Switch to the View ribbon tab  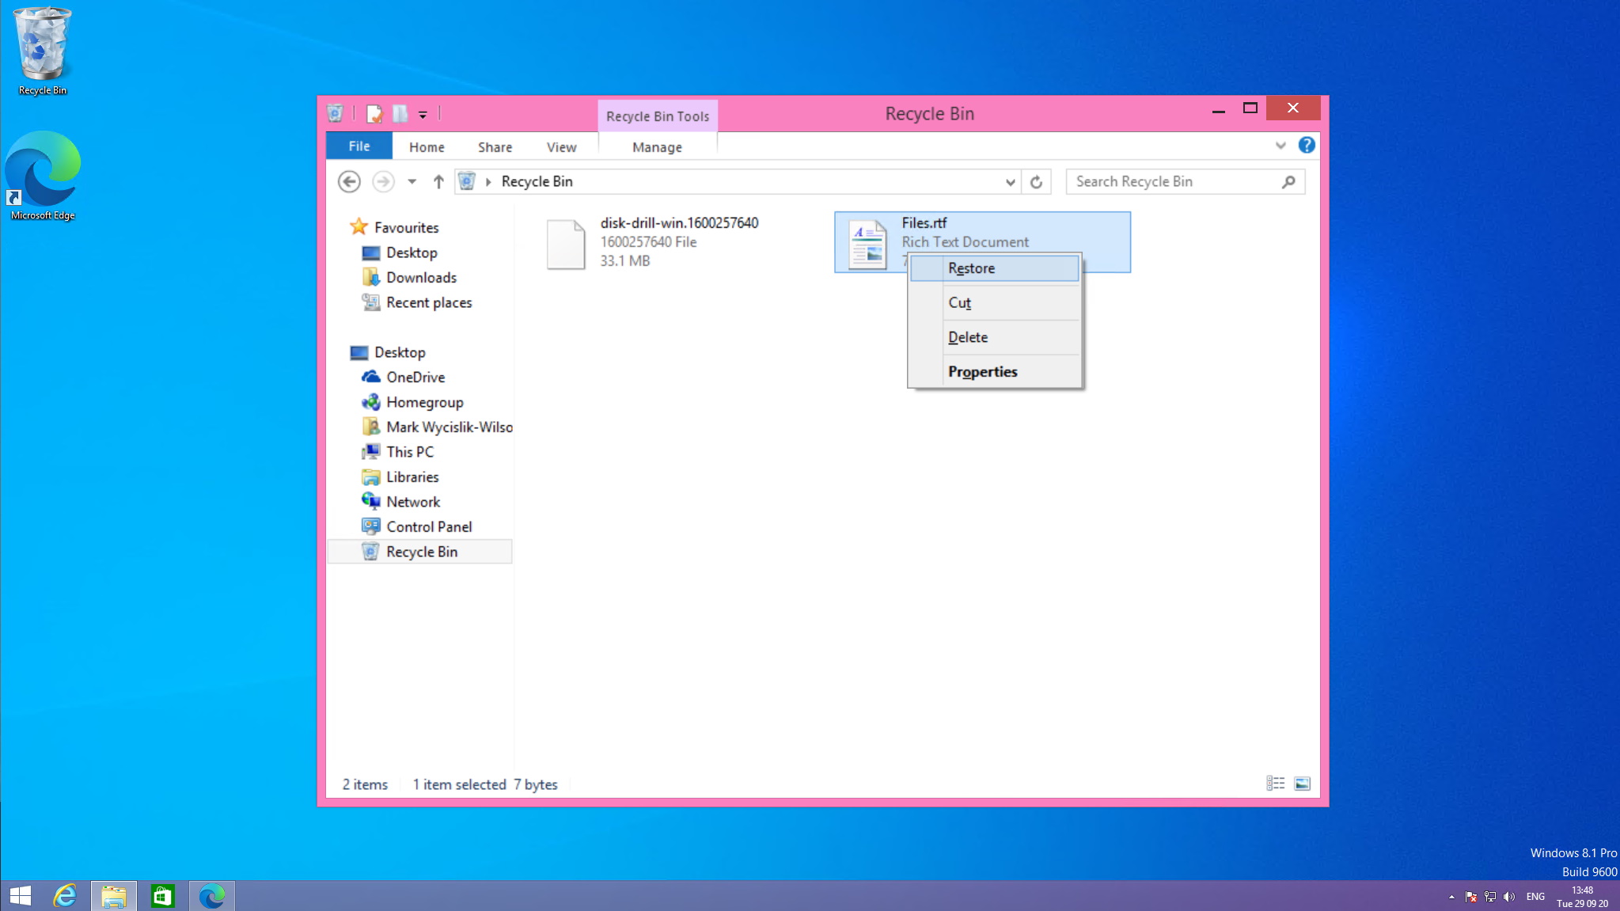[561, 147]
